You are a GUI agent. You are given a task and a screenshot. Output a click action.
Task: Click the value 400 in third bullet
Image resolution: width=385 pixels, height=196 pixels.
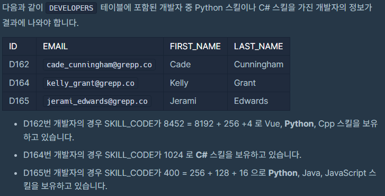pyautogui.click(x=172, y=173)
